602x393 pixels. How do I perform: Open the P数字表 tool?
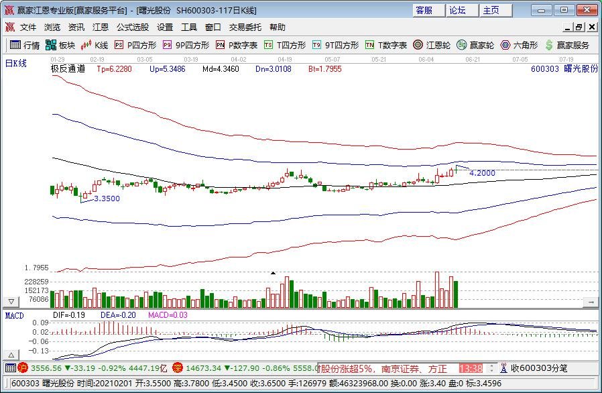pyautogui.click(x=237, y=46)
